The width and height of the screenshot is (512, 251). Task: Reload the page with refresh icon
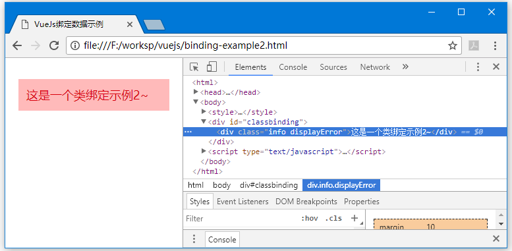tap(54, 45)
